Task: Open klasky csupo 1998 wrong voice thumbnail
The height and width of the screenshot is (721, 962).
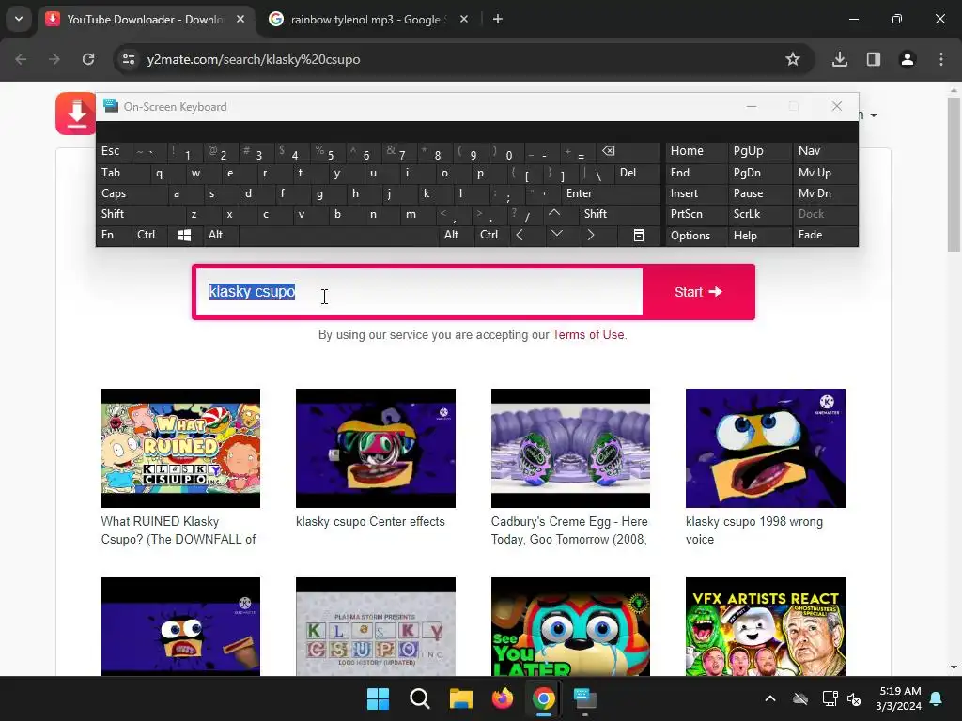Action: (766, 448)
